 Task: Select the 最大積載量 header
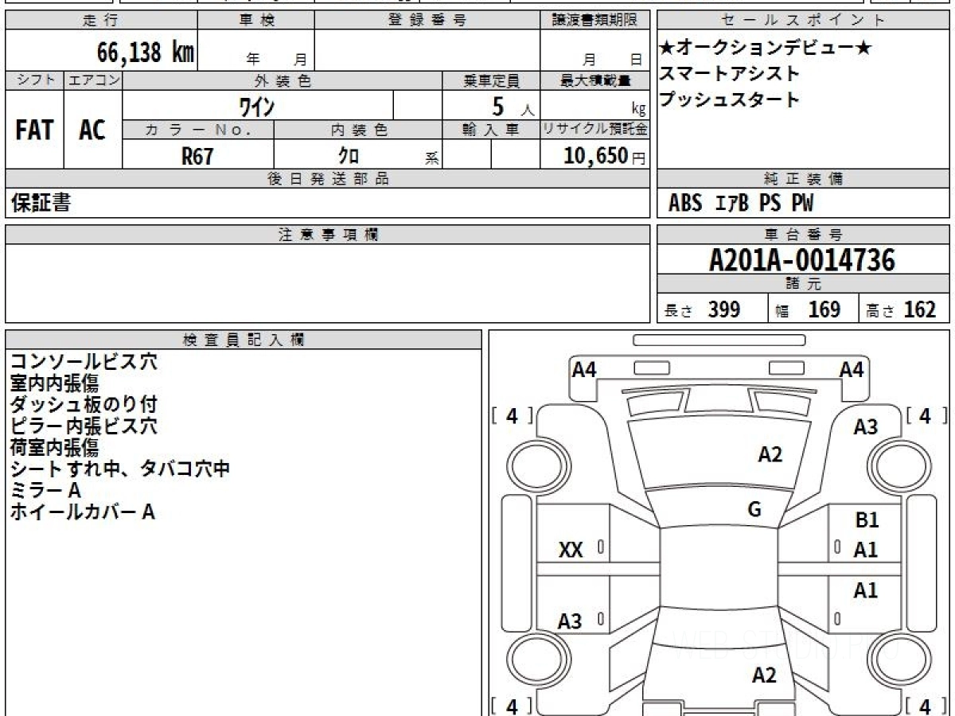tap(595, 80)
